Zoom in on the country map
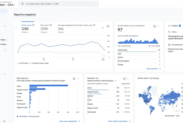 click(177, 106)
